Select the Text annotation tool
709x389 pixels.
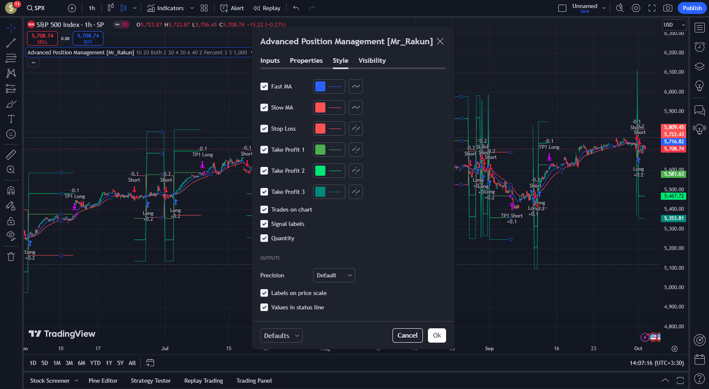coord(11,119)
